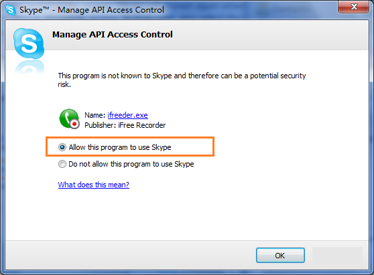The width and height of the screenshot is (374, 275).
Task: Open the ifreeder.exe link
Action: pyautogui.click(x=127, y=115)
